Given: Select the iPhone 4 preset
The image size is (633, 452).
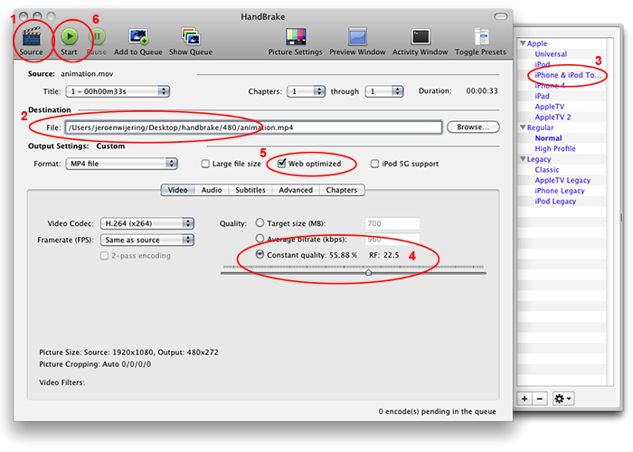Looking at the screenshot, I should pyautogui.click(x=550, y=86).
